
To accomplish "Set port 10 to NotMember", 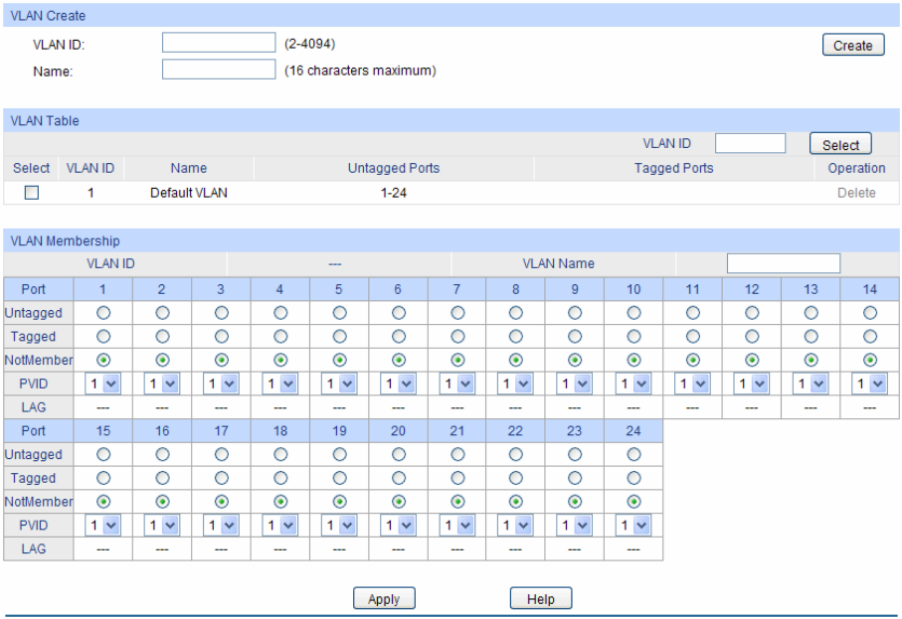I will point(634,360).
